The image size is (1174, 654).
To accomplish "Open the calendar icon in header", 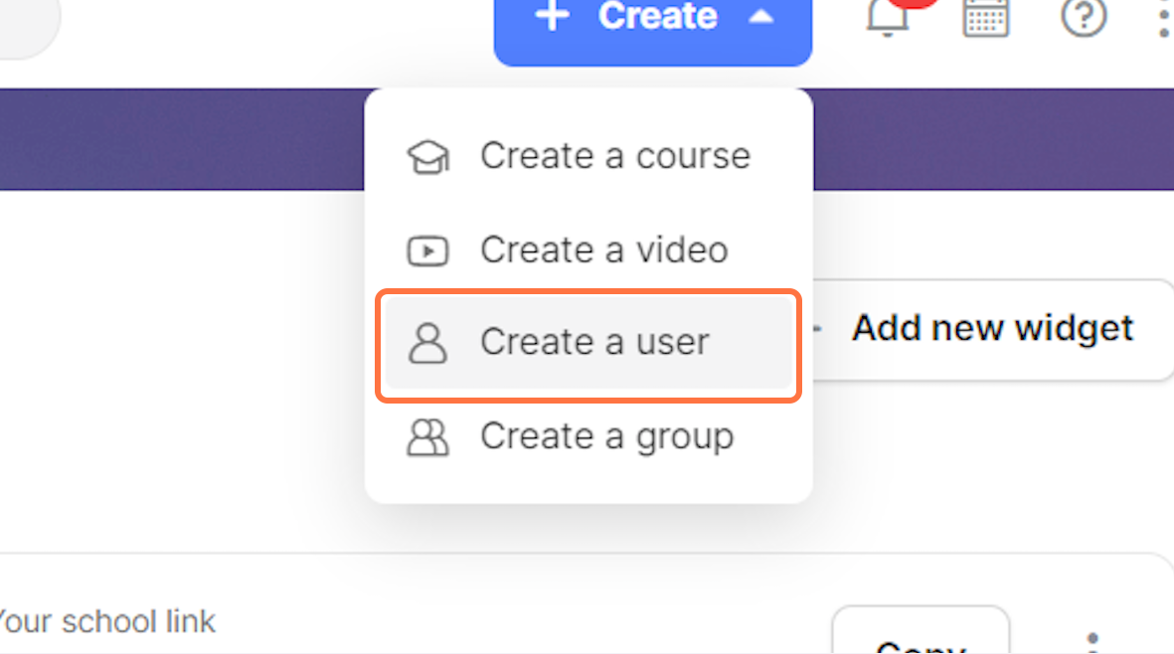I will pos(985,17).
